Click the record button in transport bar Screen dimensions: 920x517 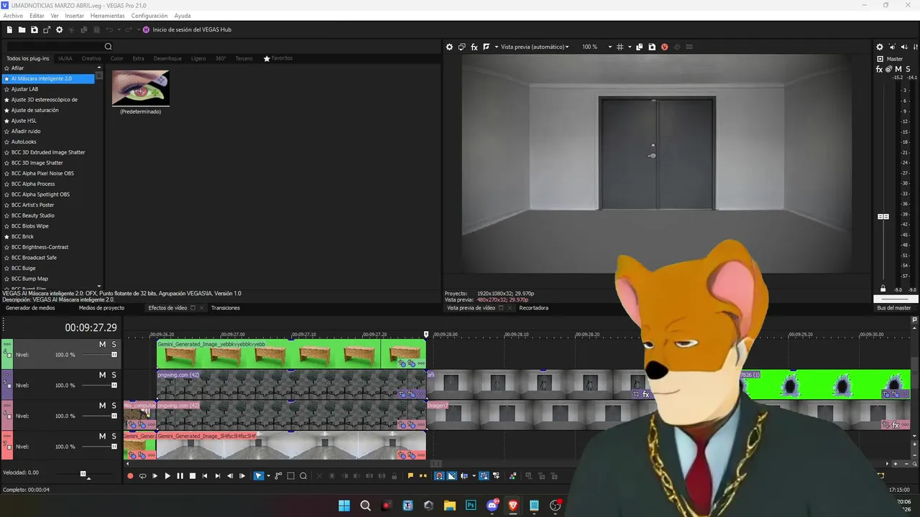coord(130,475)
